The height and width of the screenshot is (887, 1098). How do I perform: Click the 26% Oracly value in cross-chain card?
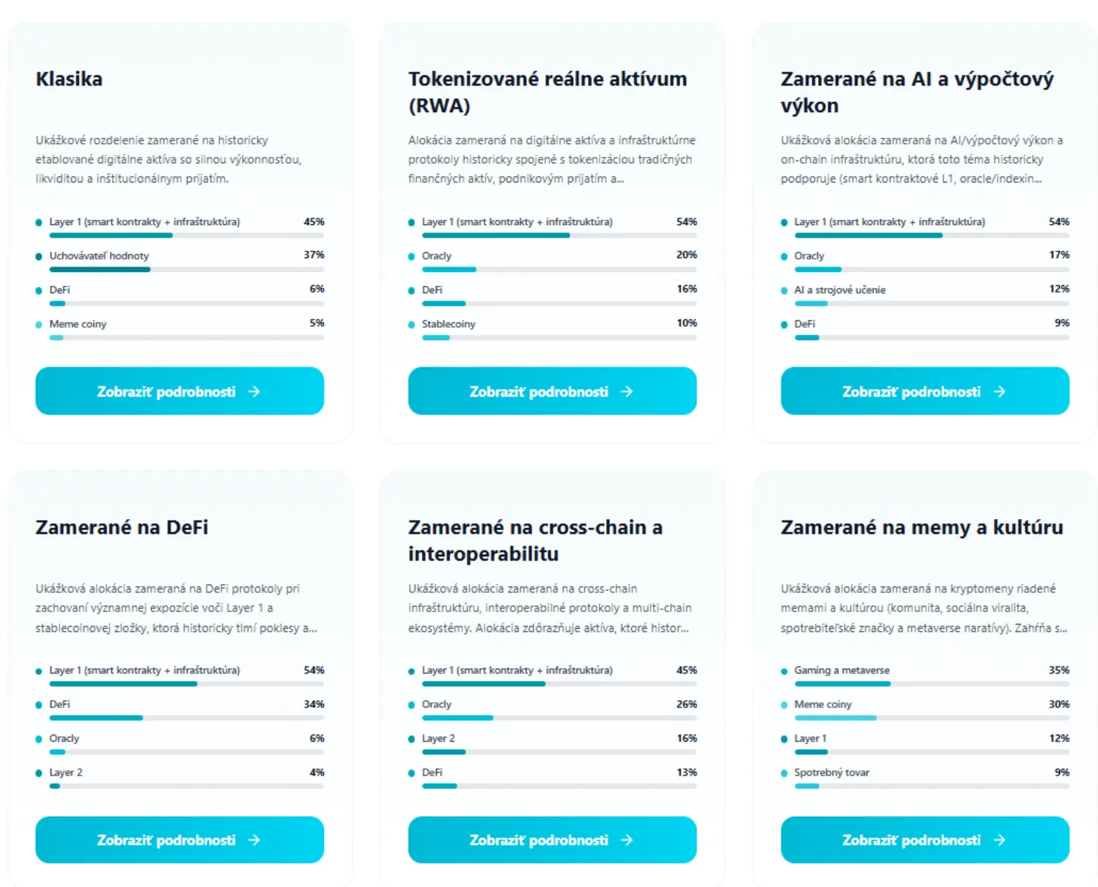click(x=686, y=704)
